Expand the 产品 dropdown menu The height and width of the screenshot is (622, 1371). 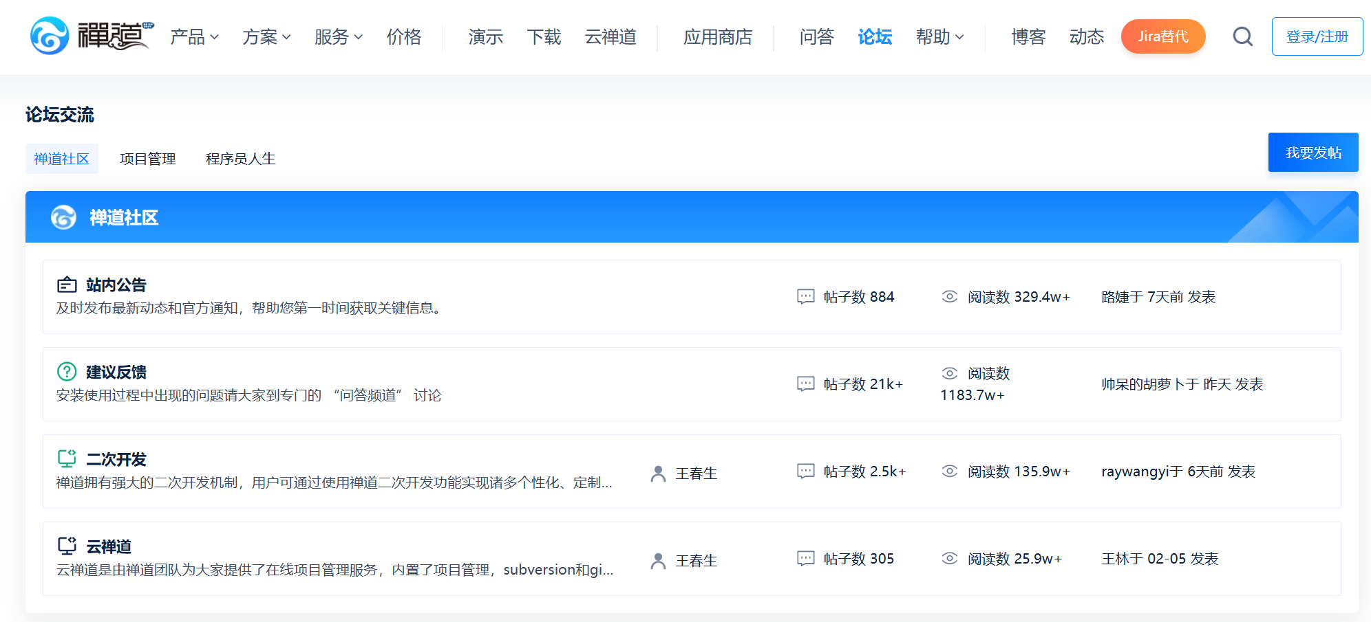[194, 37]
